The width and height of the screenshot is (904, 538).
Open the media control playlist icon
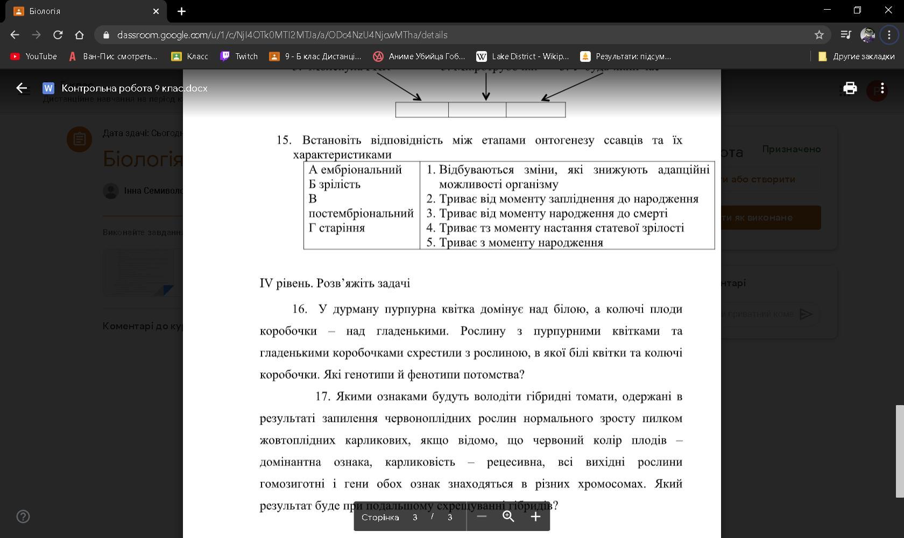846,35
